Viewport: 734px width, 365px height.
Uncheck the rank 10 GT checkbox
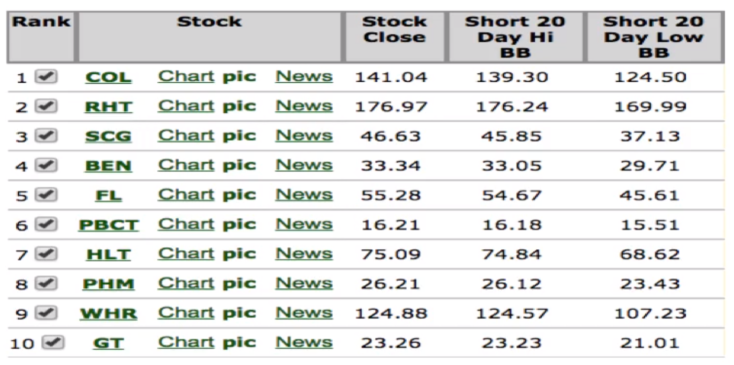point(53,342)
